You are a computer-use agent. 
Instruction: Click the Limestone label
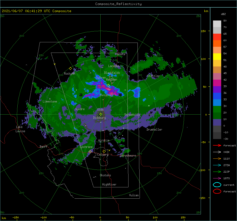[50, 101]
